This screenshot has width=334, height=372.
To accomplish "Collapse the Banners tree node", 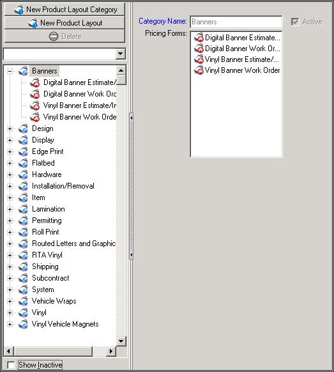I will 10,71.
